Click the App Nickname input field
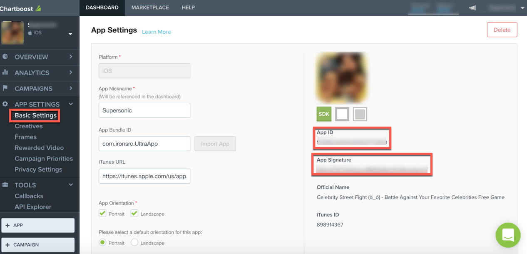This screenshot has width=527, height=254. 144,110
